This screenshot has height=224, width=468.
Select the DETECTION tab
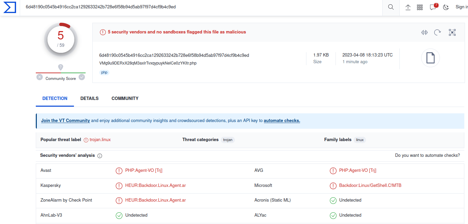pos(55,99)
